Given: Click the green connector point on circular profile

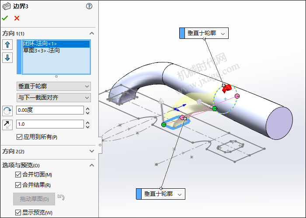Looking at the screenshot, I should [x=215, y=108].
